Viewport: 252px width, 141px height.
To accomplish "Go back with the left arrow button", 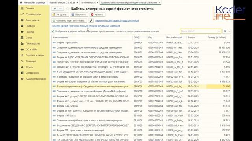I will click(x=55, y=9).
